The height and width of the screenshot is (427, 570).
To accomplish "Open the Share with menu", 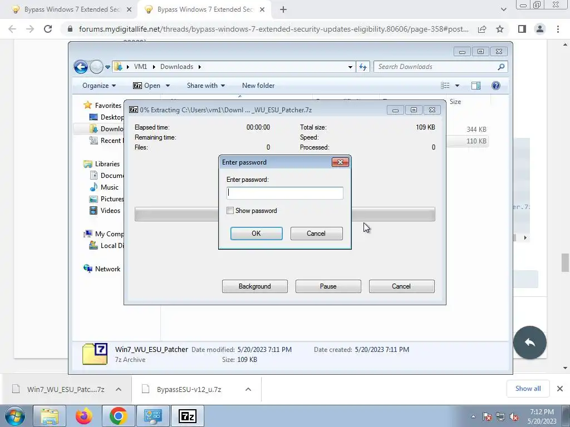I will [x=206, y=86].
